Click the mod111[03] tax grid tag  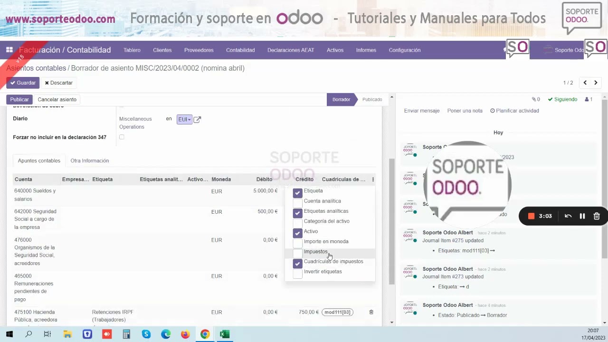tap(337, 312)
